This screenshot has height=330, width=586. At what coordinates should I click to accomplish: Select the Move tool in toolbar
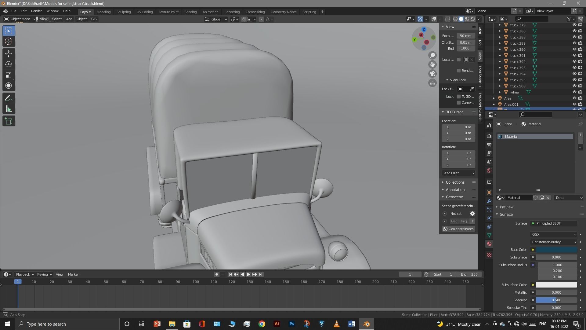9,54
